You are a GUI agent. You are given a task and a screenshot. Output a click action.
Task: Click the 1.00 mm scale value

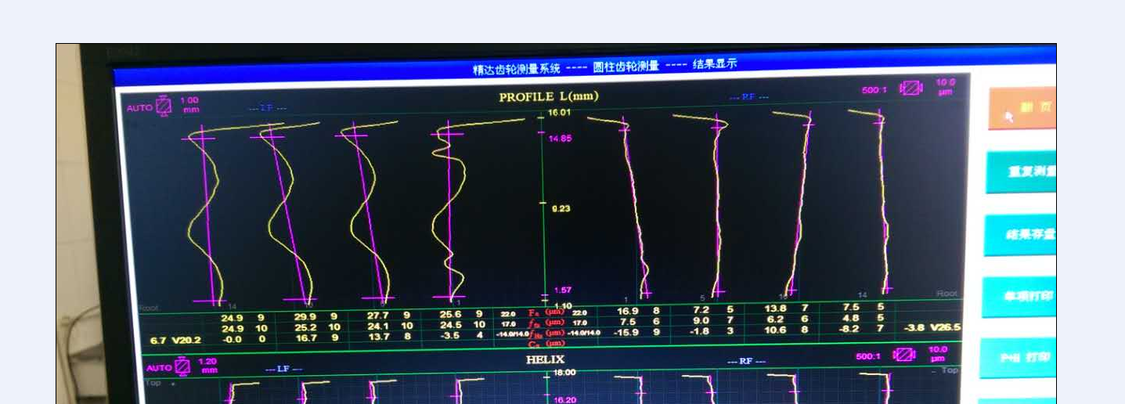(190, 104)
